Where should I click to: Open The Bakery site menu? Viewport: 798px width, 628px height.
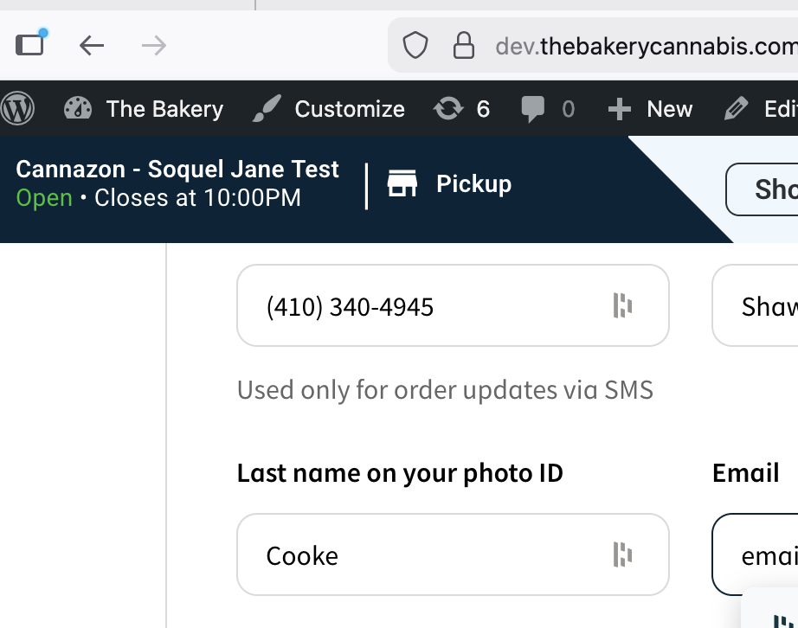164,109
